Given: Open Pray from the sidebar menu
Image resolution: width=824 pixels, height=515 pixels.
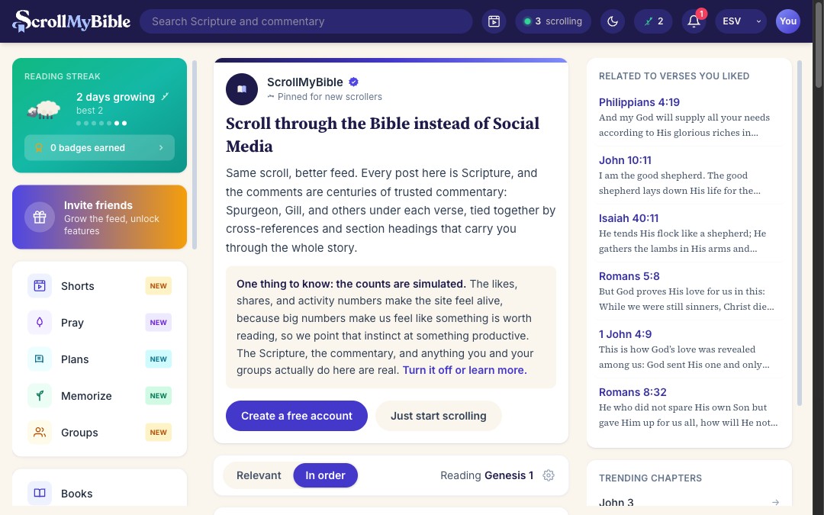Looking at the screenshot, I should pyautogui.click(x=99, y=323).
